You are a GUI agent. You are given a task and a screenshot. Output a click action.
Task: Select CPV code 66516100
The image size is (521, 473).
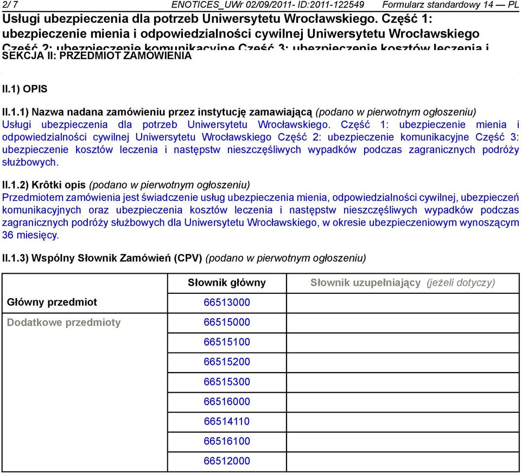[x=227, y=441]
